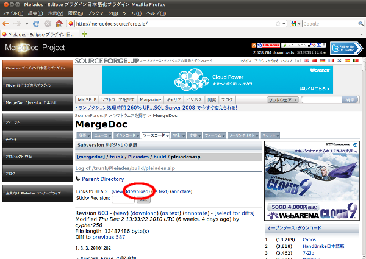Open the previous 587 diff link
366x259 pixels.
tap(109, 237)
